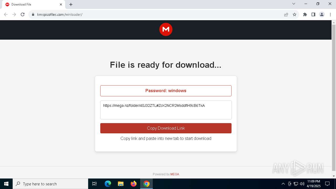The image size is (336, 189).
Task: Open Task View from taskbar
Action: pos(94,184)
